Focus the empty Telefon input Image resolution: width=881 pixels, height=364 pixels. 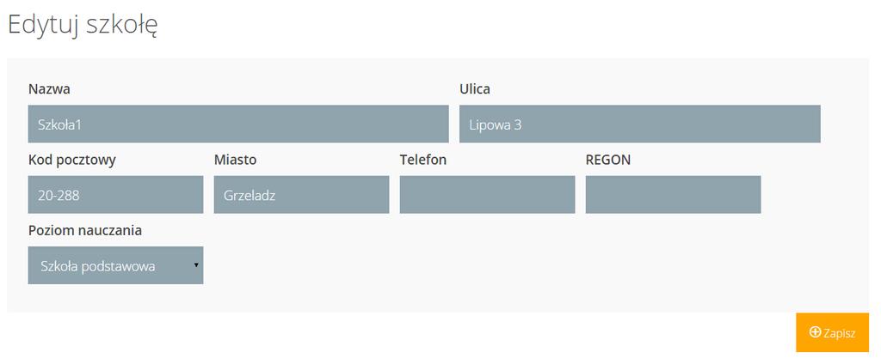pos(487,195)
